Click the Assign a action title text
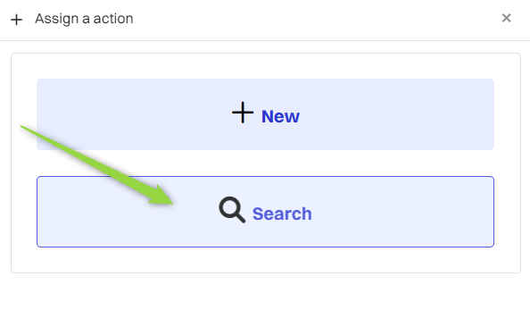Image resolution: width=530 pixels, height=327 pixels. [84, 19]
